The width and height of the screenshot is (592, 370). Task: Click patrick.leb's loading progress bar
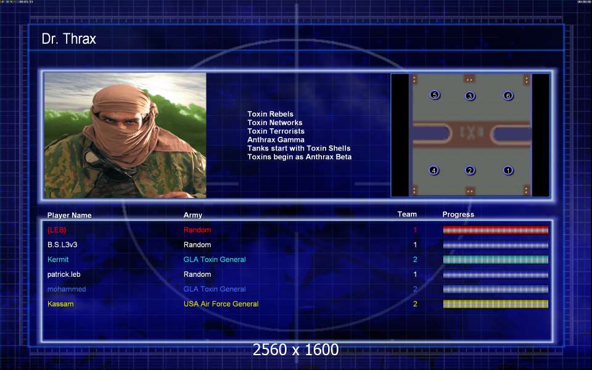tap(495, 274)
